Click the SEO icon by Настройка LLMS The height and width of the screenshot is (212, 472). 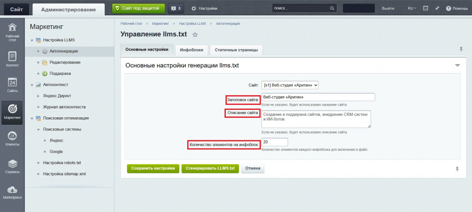tap(38, 40)
